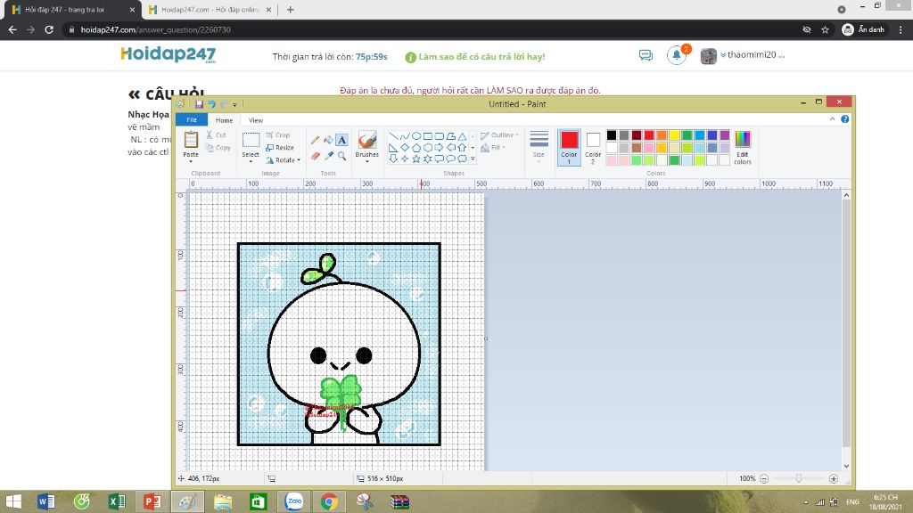Screen dimensions: 913x513
Task: Open the Brushes dropdown arrow
Action: pyautogui.click(x=366, y=161)
